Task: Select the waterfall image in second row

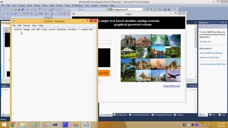Action: point(143,52)
